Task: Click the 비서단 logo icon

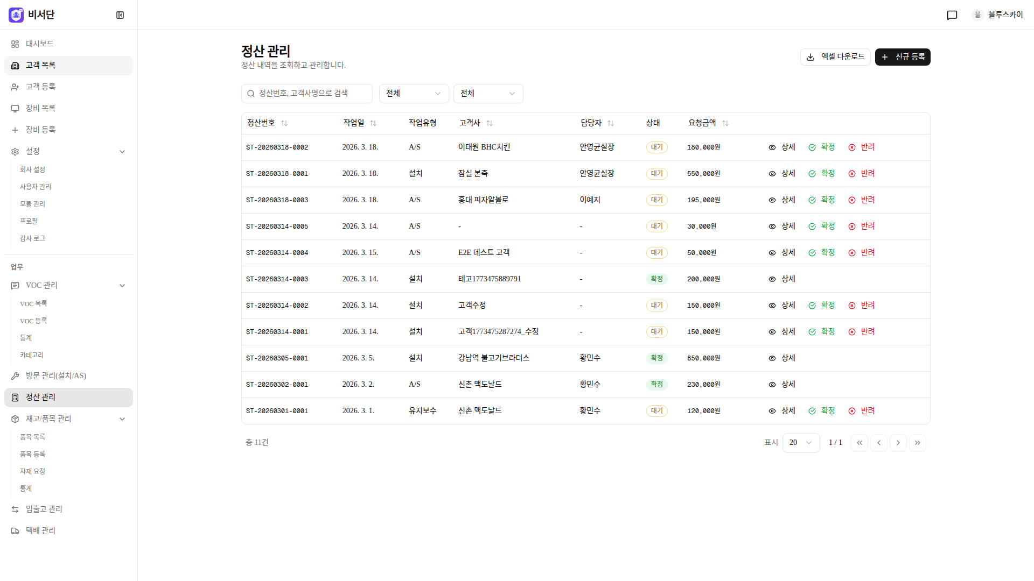Action: [16, 15]
